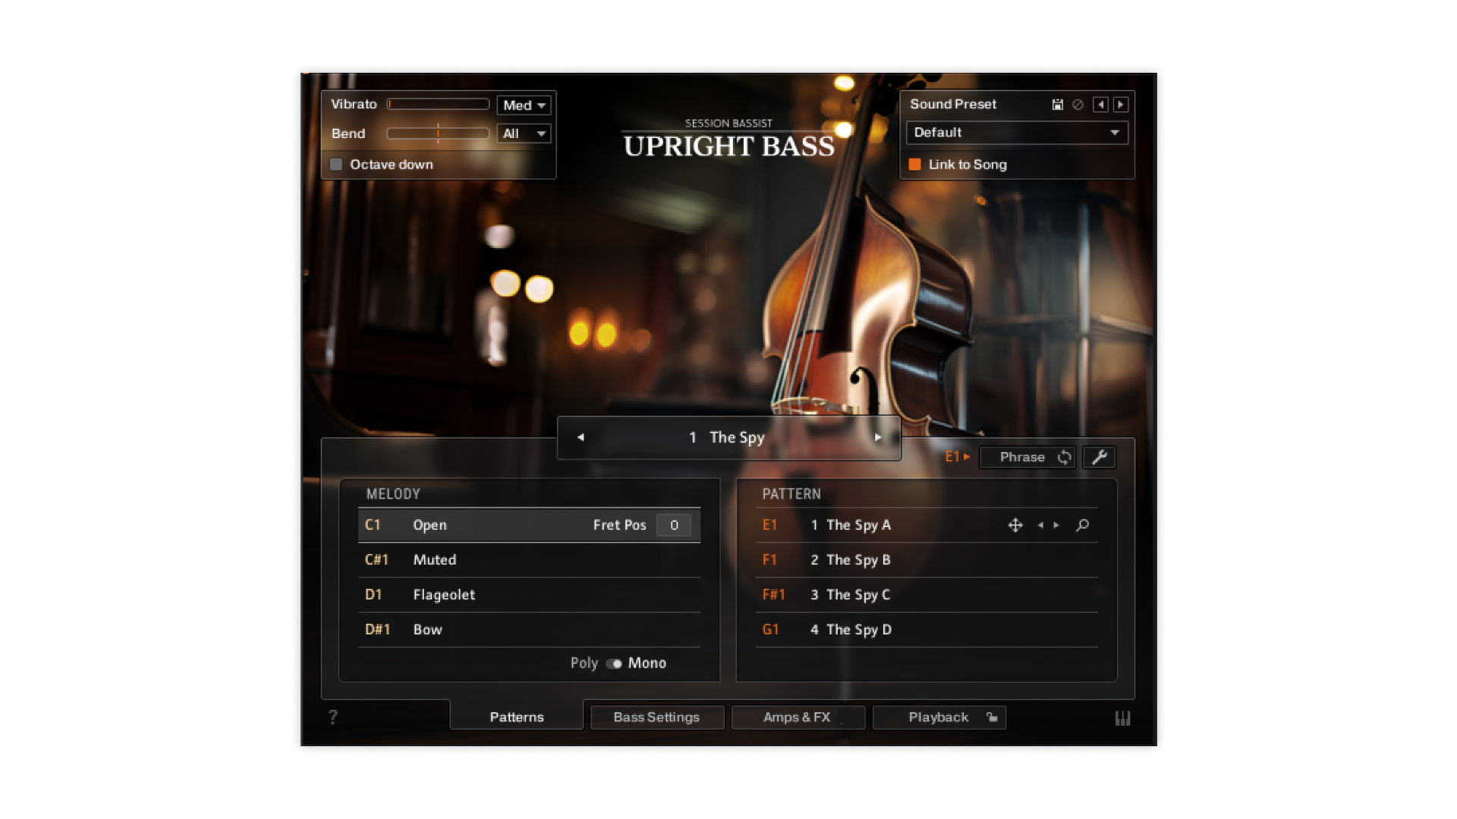Viewport: 1457px width, 819px height.
Task: Go to the next sound preset
Action: point(1121,105)
